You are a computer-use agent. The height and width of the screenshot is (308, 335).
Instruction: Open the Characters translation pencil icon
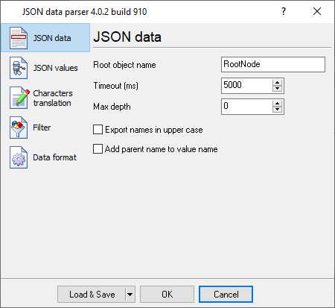click(19, 98)
